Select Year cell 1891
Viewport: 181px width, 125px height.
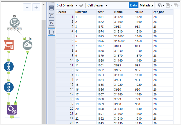click(x=105, y=114)
